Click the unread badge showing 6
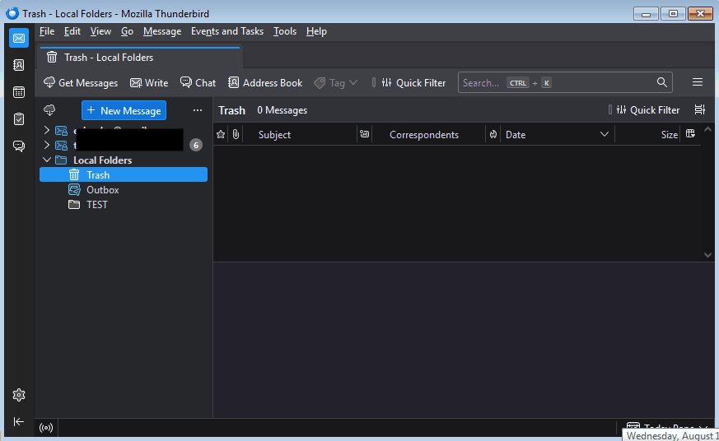This screenshot has width=719, height=441. (196, 145)
